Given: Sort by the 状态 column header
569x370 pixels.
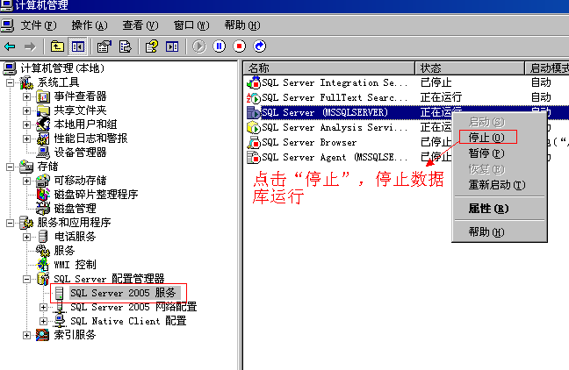Looking at the screenshot, I should pyautogui.click(x=470, y=68).
